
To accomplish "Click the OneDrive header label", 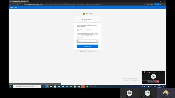I will 13,7.
